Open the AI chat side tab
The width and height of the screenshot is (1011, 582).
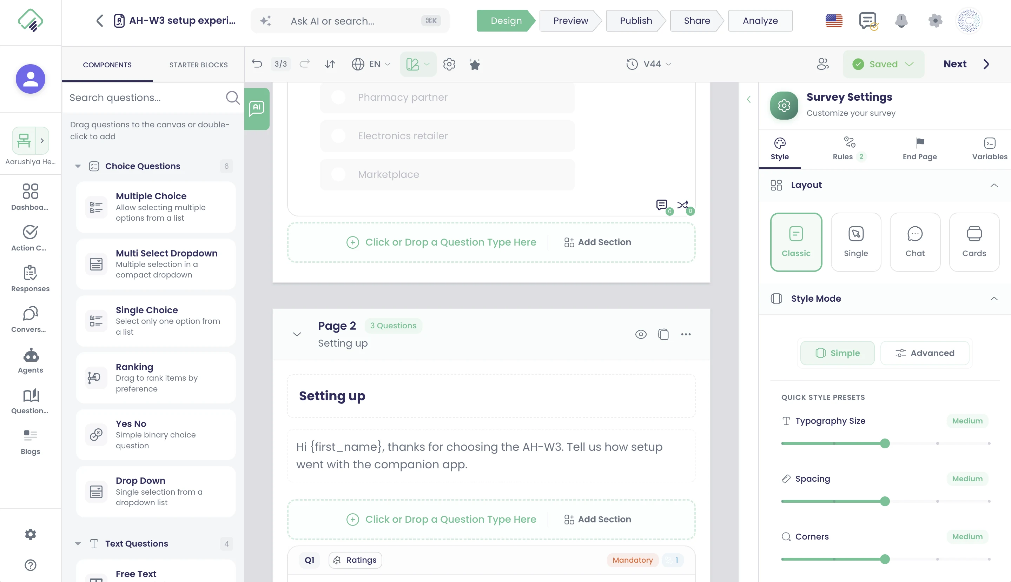(x=257, y=109)
